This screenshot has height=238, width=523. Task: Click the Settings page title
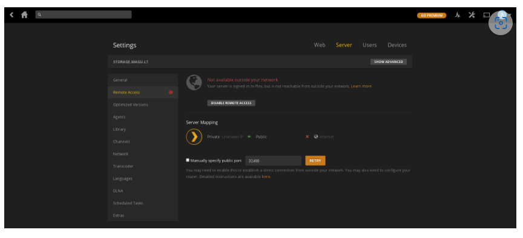point(125,45)
